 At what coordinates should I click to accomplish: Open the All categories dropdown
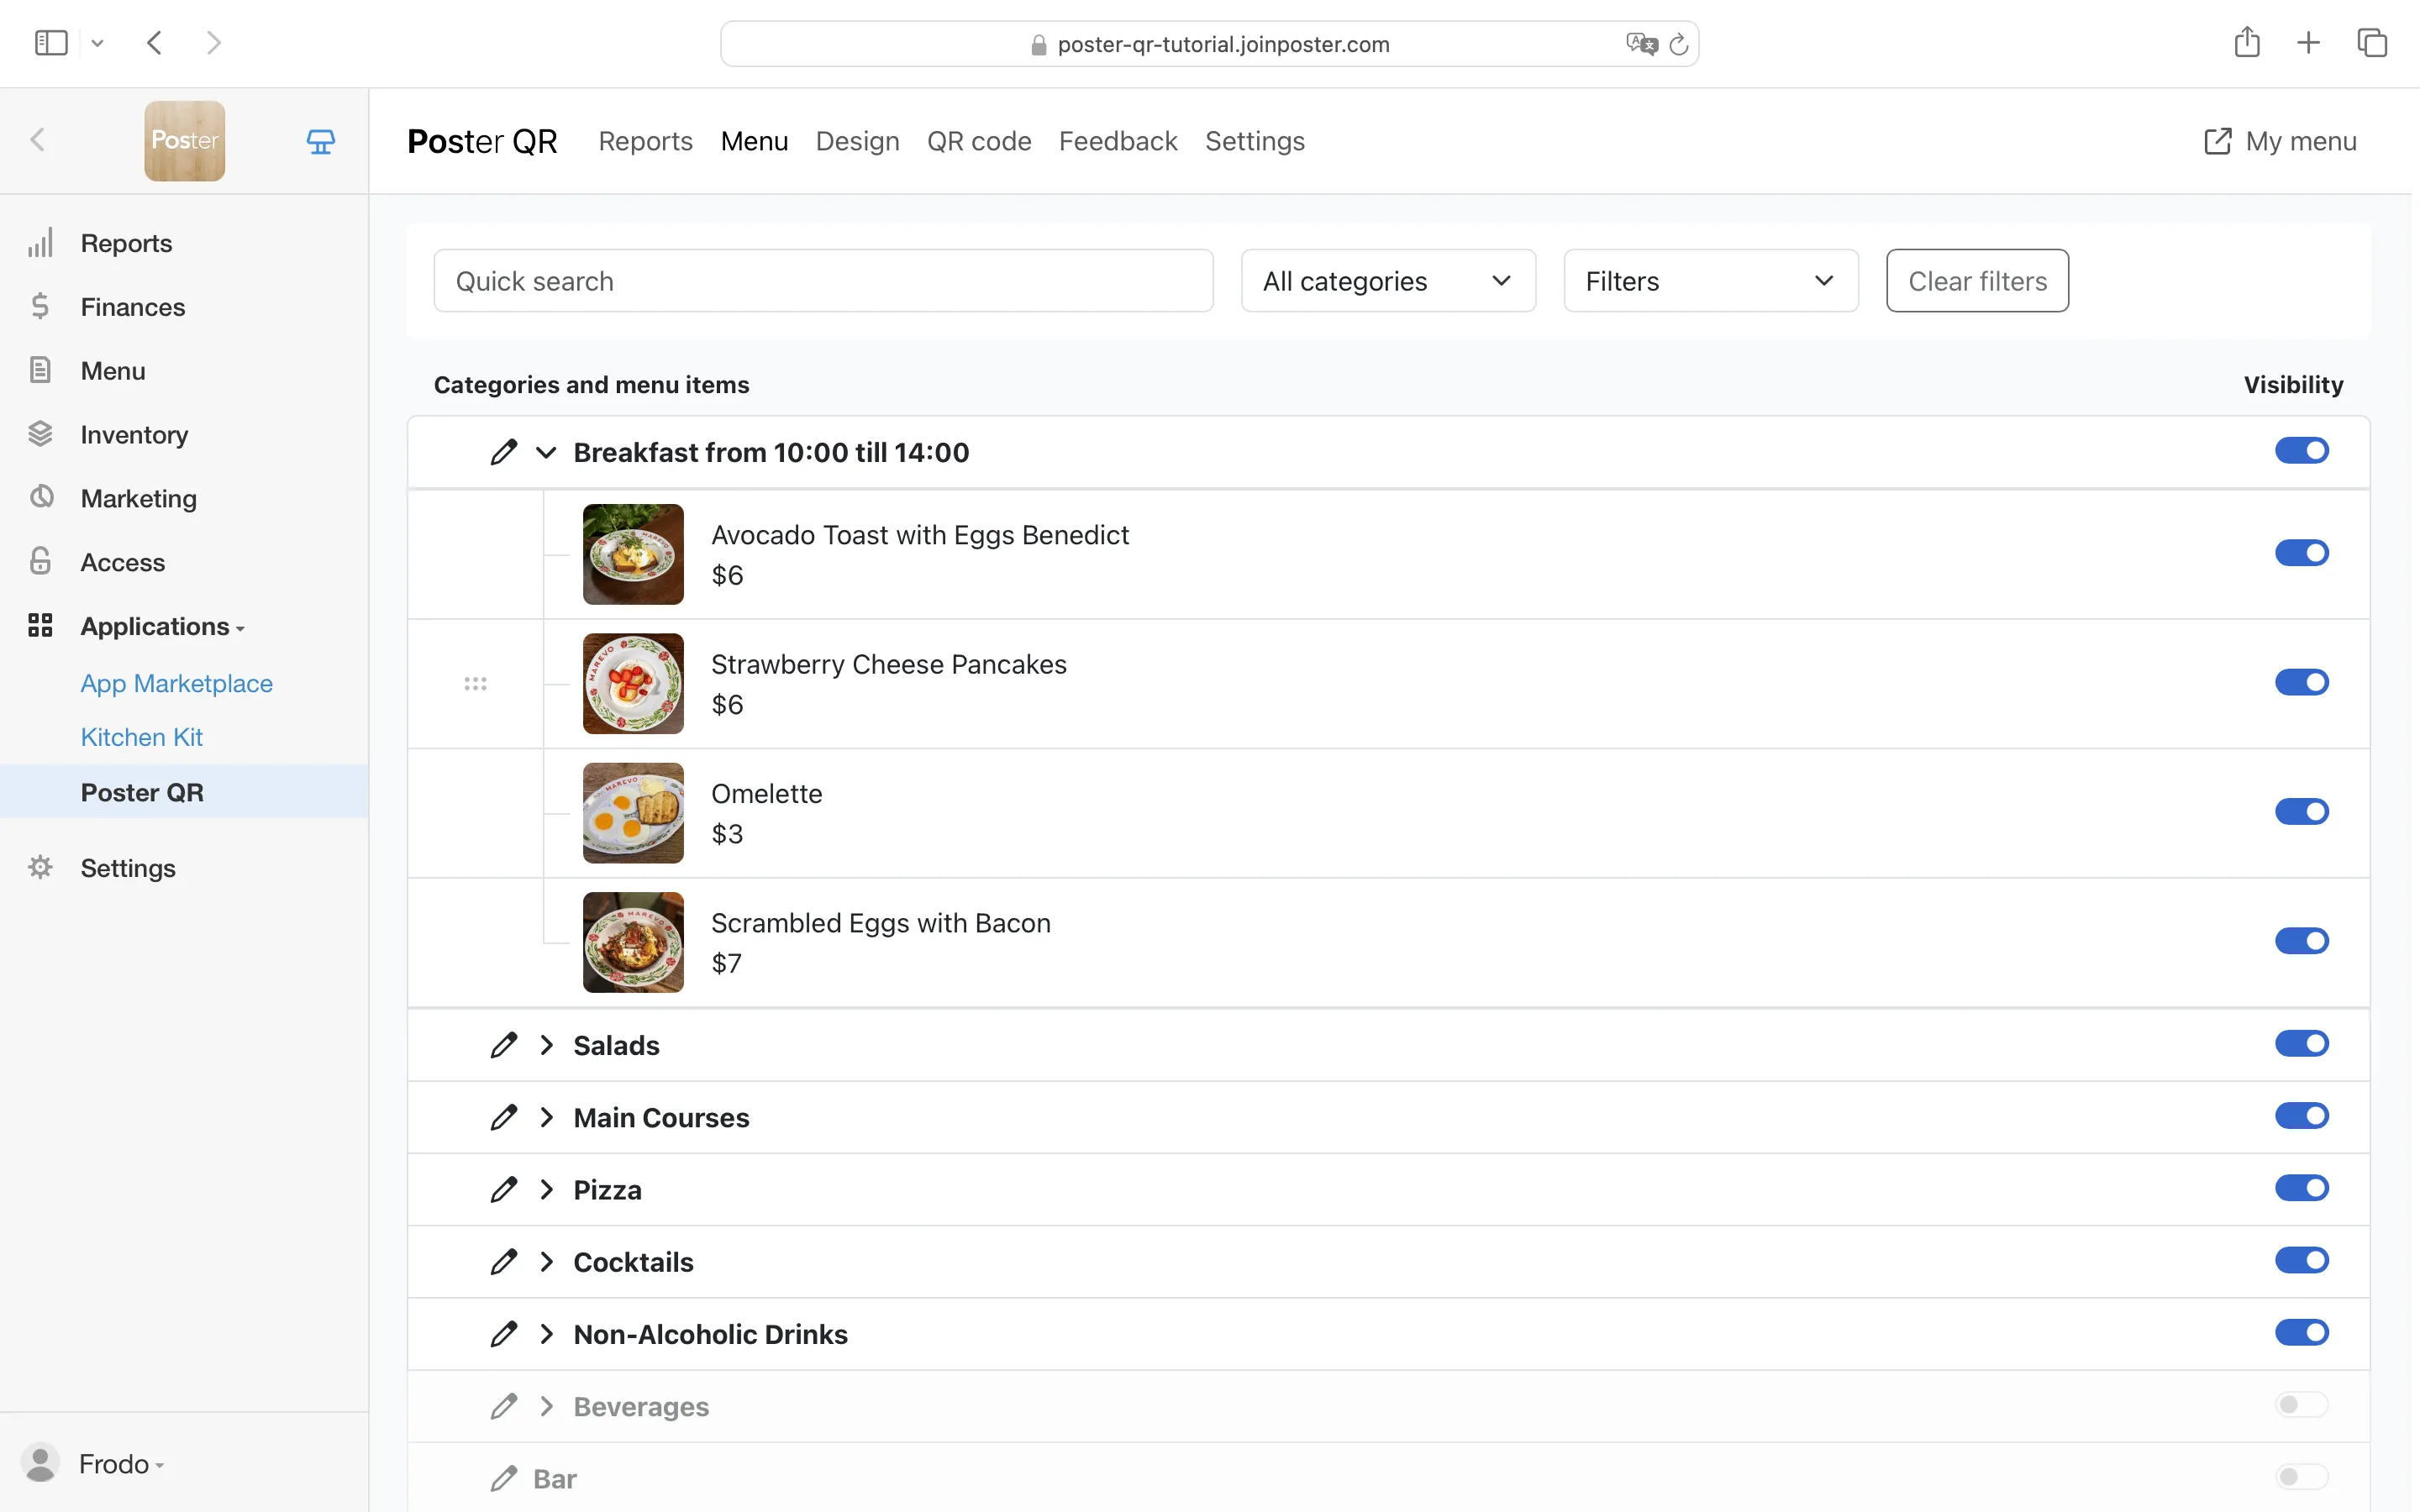1387,281
